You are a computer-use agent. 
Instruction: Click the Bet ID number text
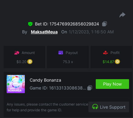[74, 24]
